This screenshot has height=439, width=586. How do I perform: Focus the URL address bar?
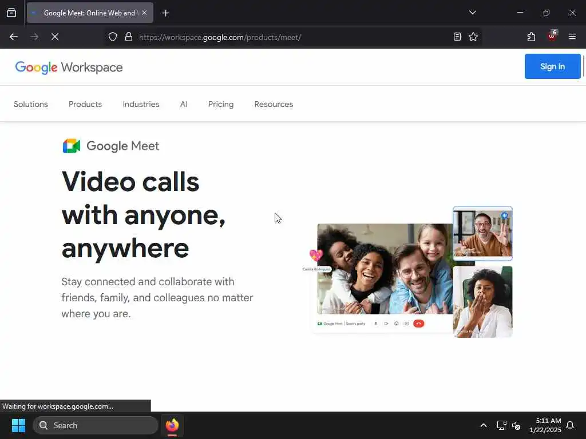click(294, 37)
